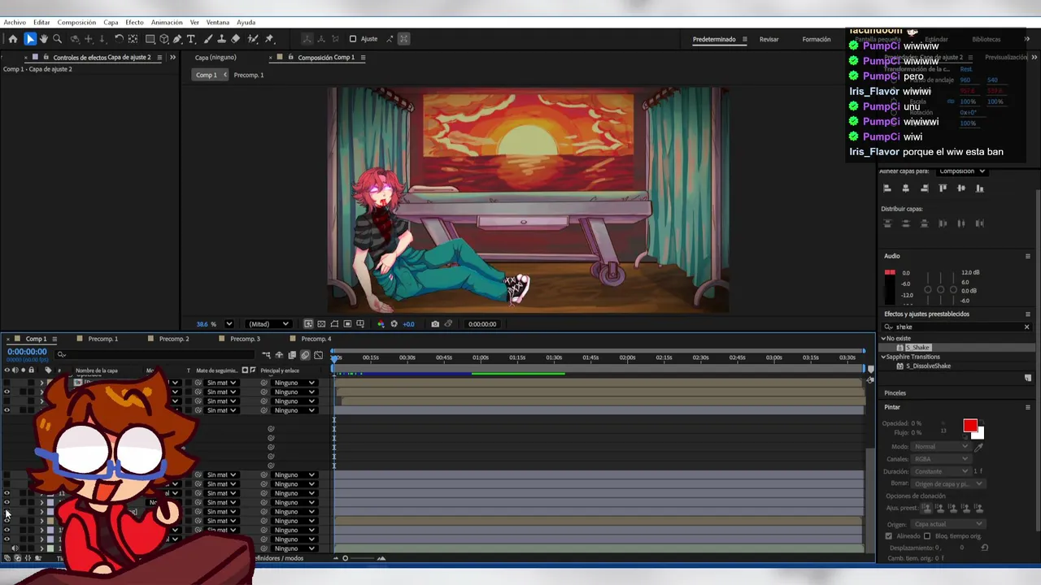Select the Roto Brush tool
Image resolution: width=1041 pixels, height=585 pixels.
coord(253,39)
